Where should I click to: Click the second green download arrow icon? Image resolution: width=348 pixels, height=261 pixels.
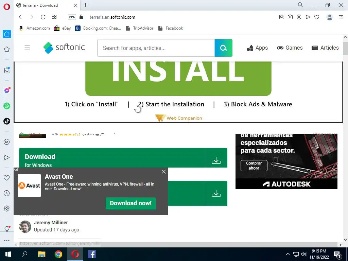point(216,193)
